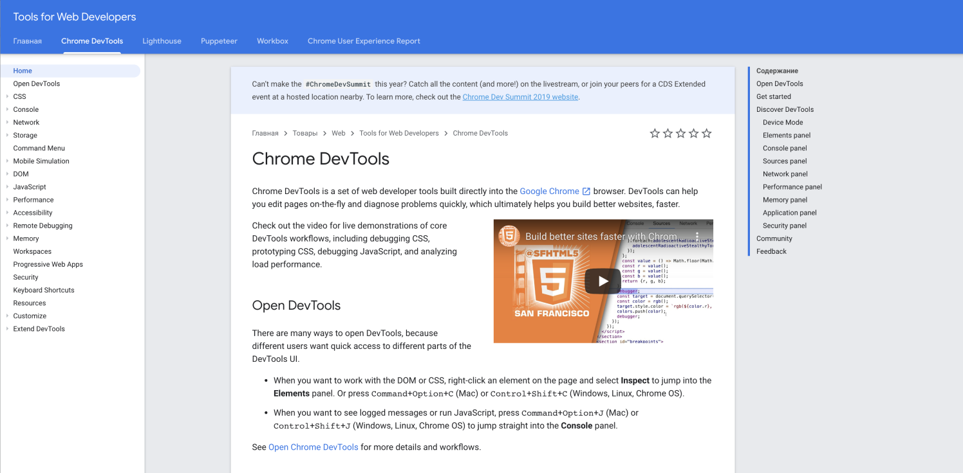Screen dimensions: 963x473
Task: Click the Chrome DevTools breadcrumb
Action: coord(480,133)
